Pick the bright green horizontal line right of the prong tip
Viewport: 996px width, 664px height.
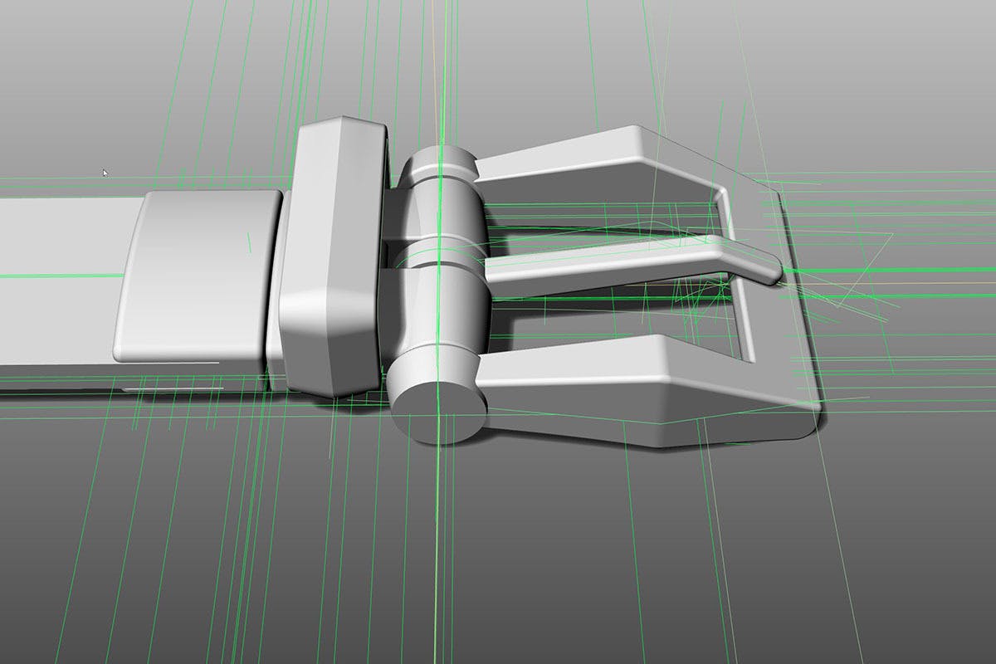coord(896,270)
